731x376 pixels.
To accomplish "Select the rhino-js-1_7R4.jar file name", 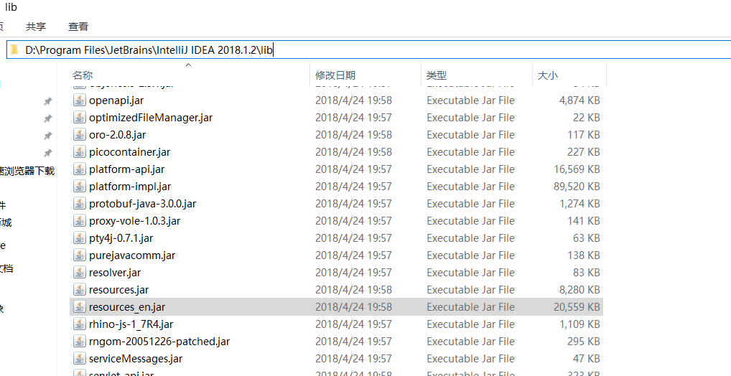I will pos(131,324).
